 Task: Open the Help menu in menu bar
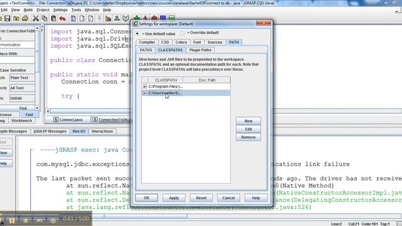107,10
